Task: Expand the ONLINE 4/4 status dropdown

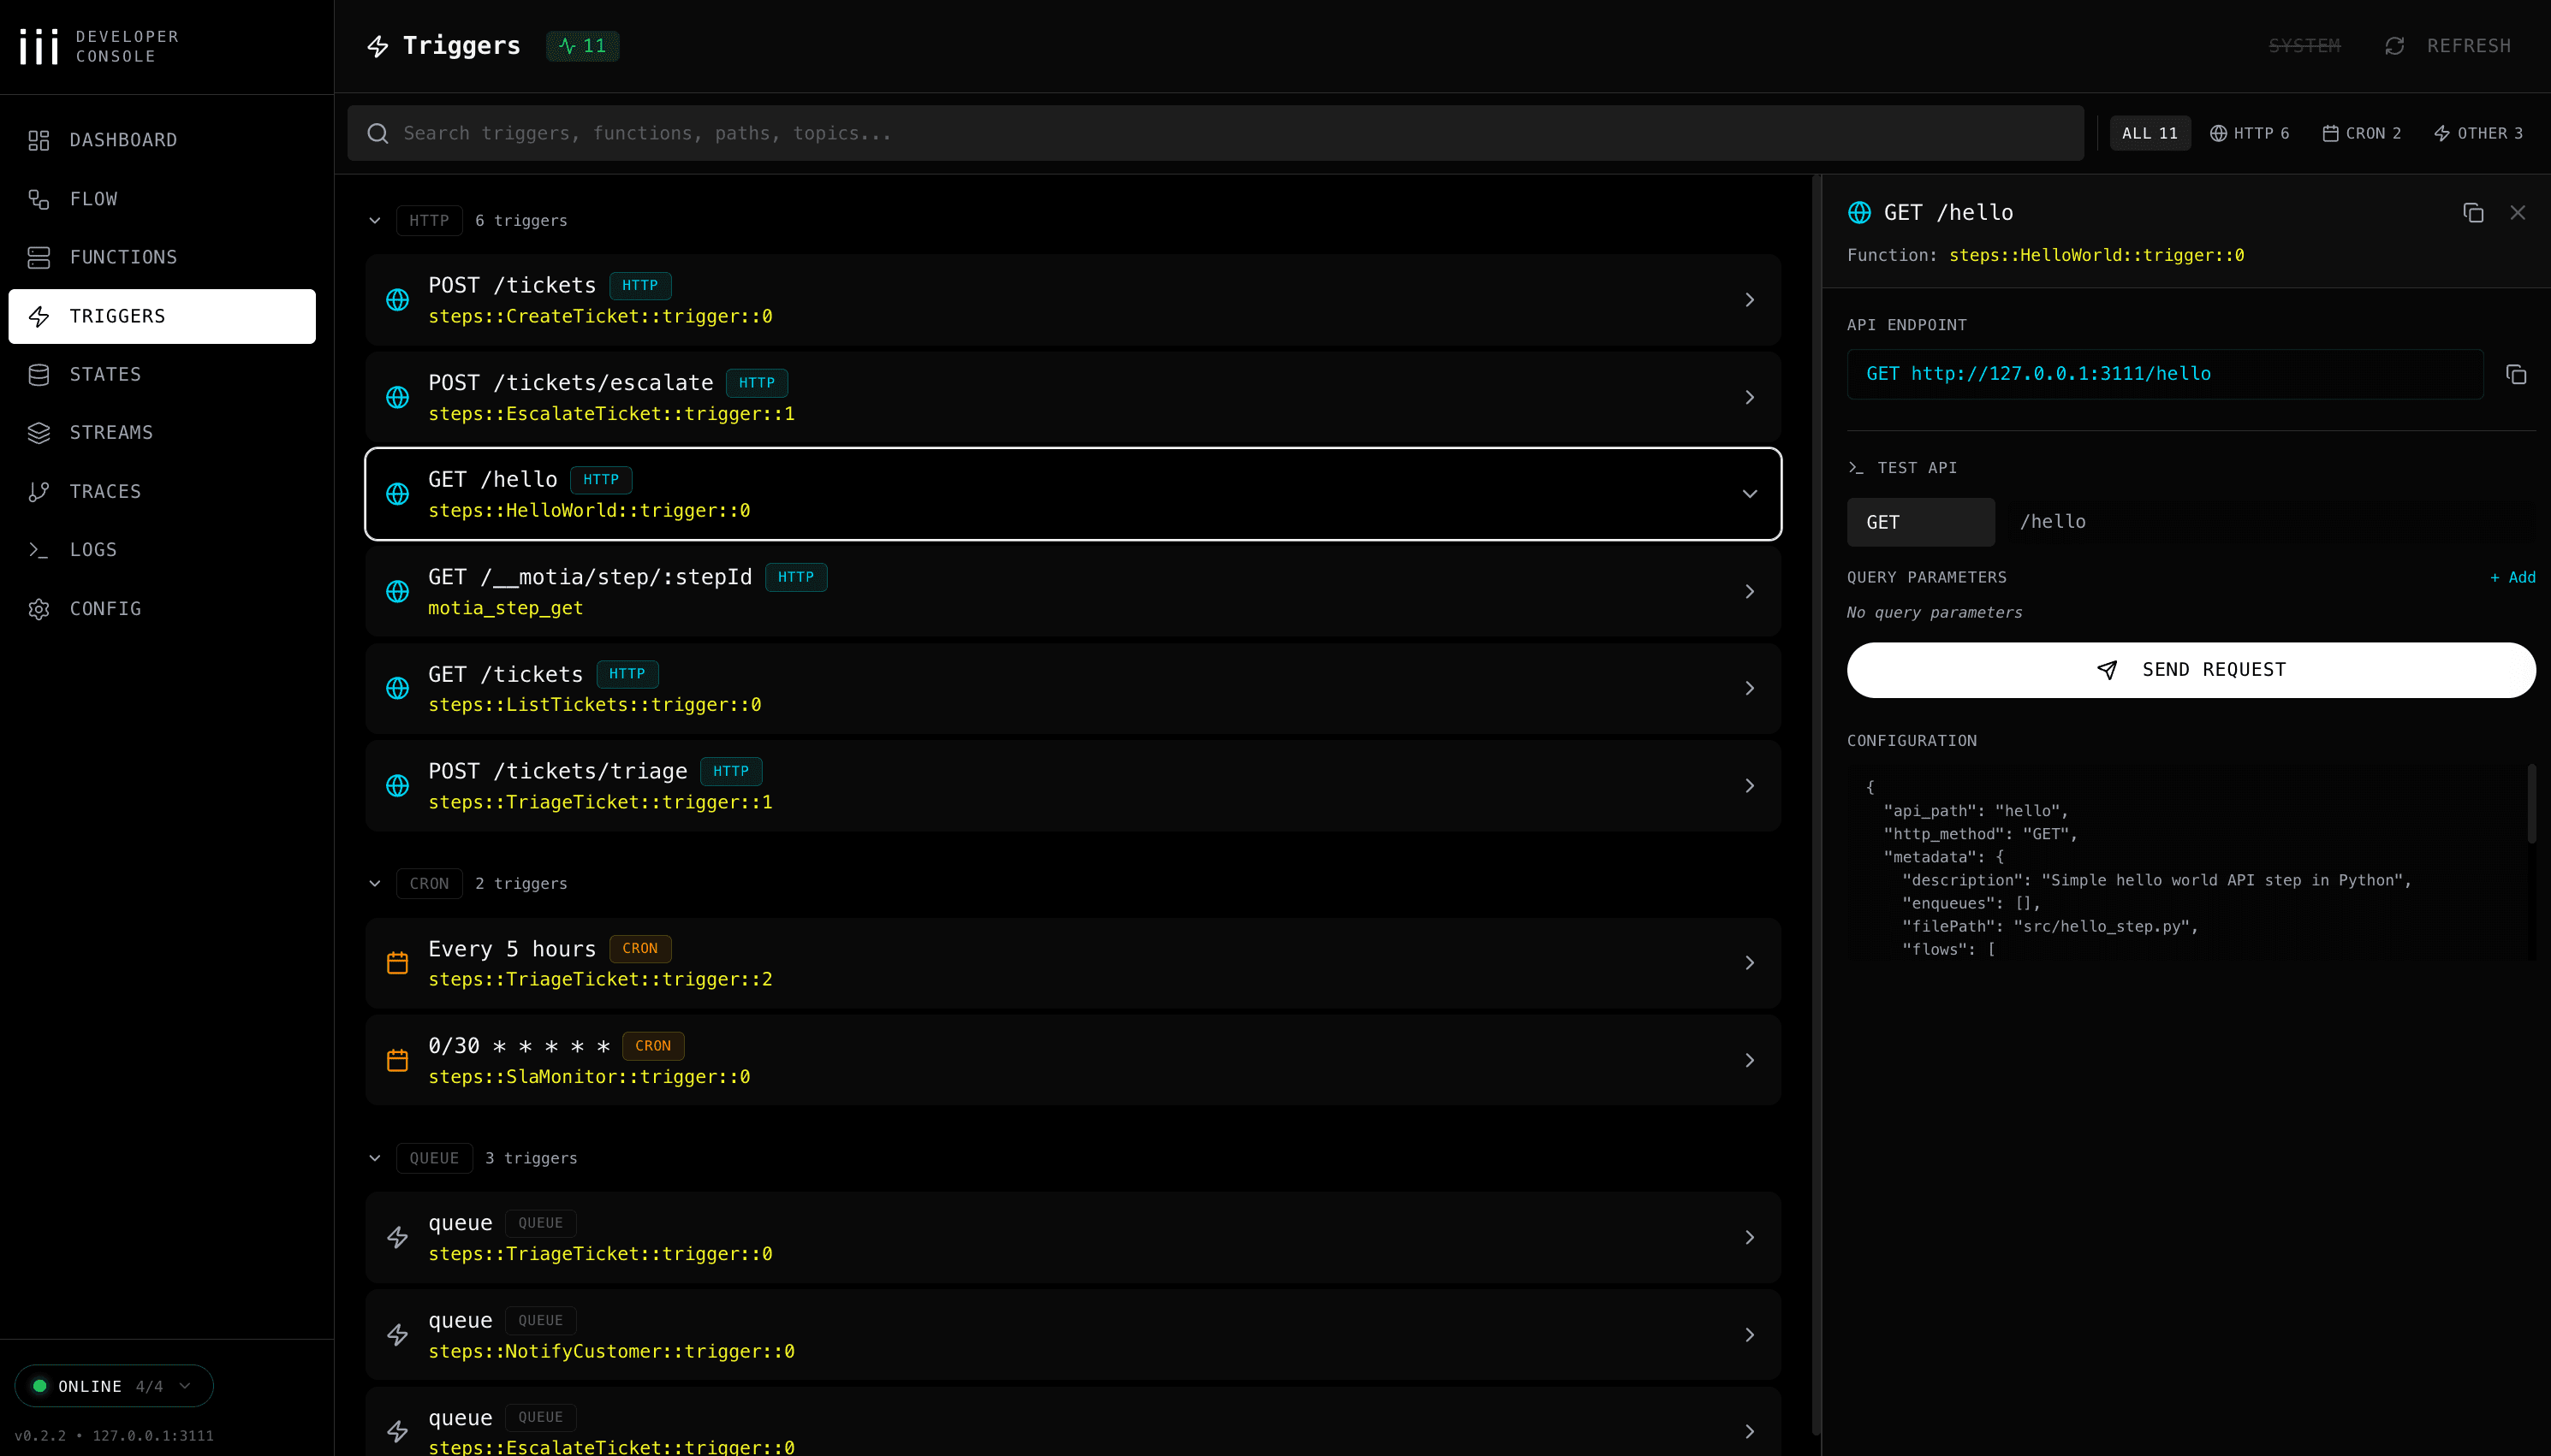Action: [x=113, y=1385]
